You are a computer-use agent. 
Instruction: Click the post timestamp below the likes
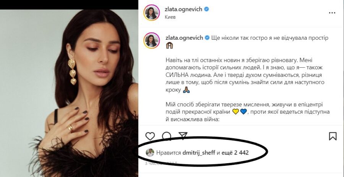(161, 163)
